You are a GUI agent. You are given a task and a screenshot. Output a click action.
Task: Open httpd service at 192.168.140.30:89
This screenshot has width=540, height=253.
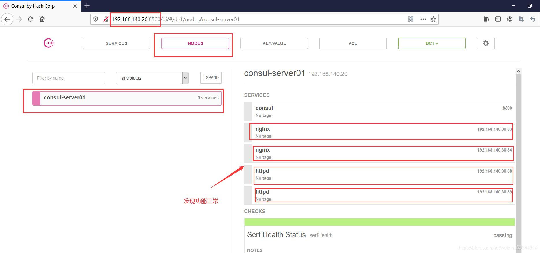tap(379, 195)
